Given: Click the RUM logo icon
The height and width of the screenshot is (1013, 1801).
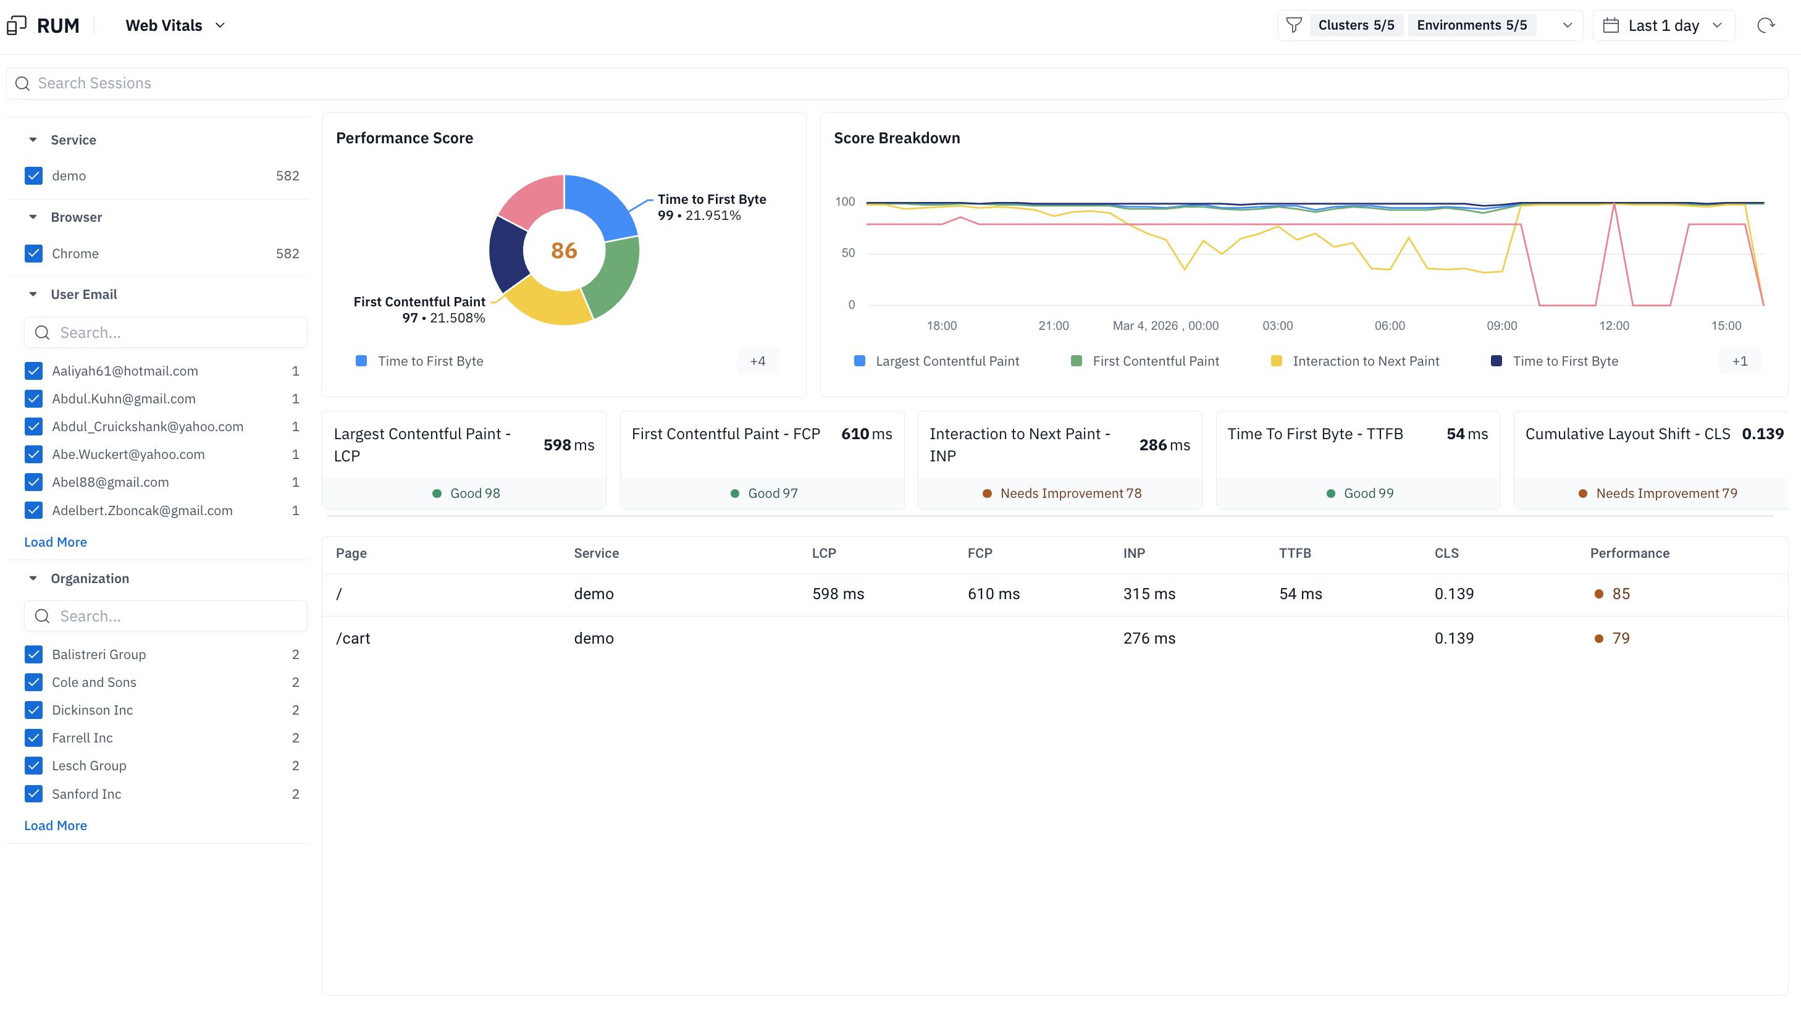Looking at the screenshot, I should [16, 25].
